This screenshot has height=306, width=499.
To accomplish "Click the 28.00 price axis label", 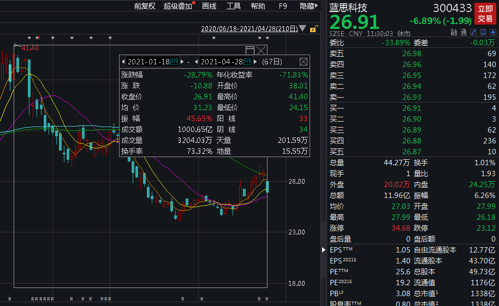I will 296,182.
